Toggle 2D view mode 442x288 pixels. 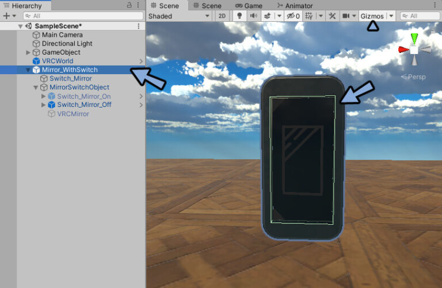(x=222, y=16)
